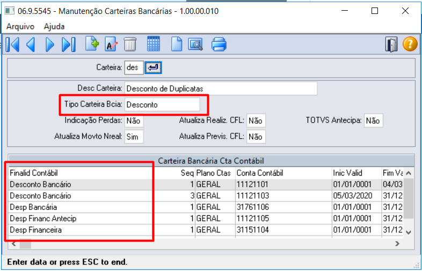Screen dimensions: 422x271
Task: Open the Arquivo menu
Action: coord(20,26)
